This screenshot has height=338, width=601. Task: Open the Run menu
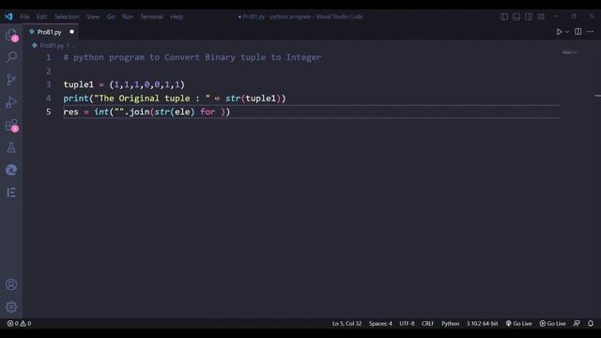(x=128, y=17)
